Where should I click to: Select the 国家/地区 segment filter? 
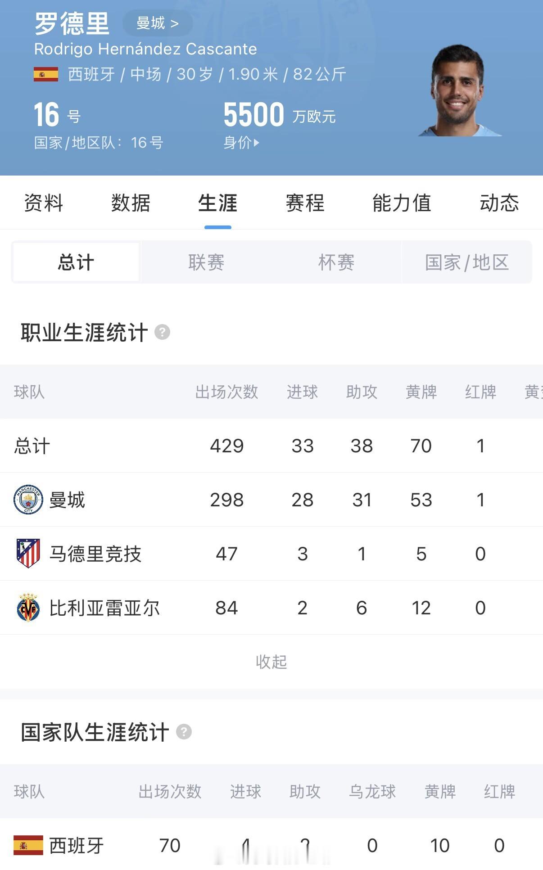[x=467, y=262]
